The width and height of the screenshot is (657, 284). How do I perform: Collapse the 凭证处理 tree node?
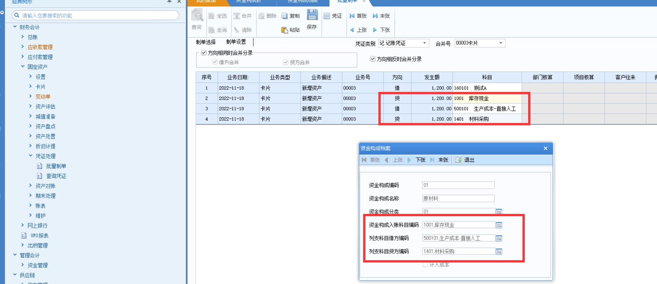coord(31,156)
